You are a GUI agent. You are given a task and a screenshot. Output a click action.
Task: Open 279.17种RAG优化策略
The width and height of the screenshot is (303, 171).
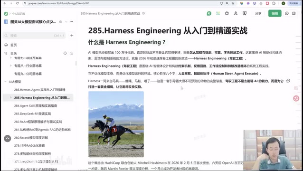(x=29, y=146)
